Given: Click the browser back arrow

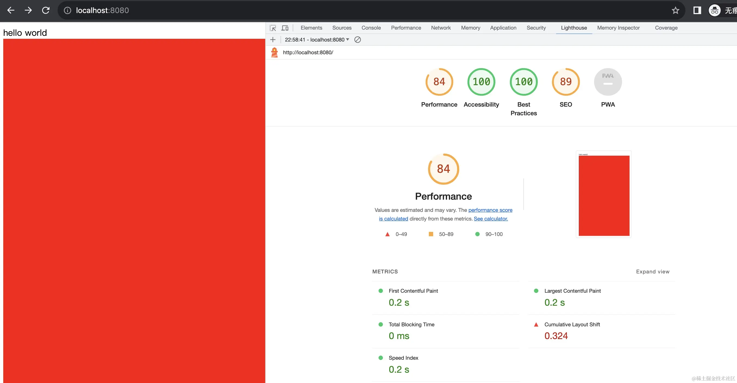Looking at the screenshot, I should pos(11,11).
